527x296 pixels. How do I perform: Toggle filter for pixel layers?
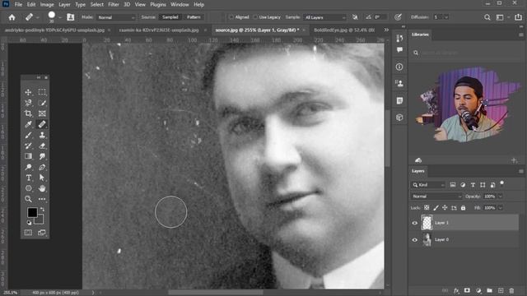pyautogui.click(x=453, y=185)
